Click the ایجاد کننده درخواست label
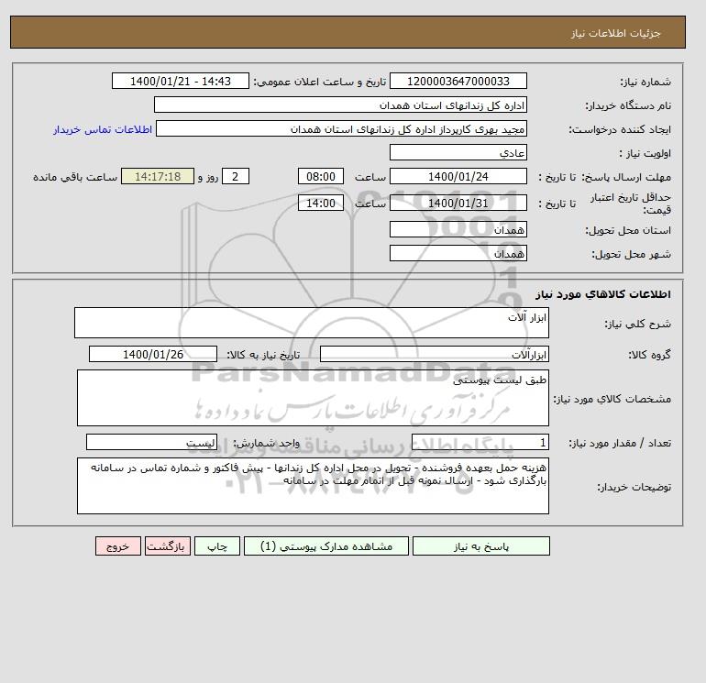 [x=620, y=129]
